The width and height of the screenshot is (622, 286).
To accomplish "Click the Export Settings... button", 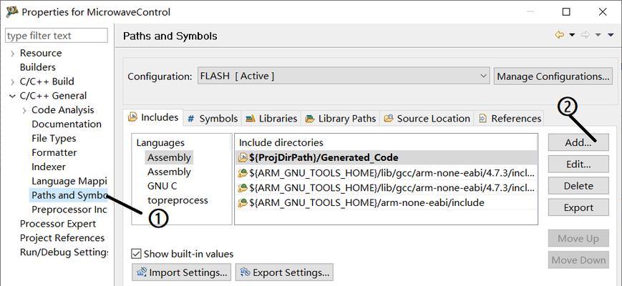I will click(284, 272).
